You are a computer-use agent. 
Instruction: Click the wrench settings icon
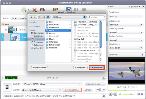(104, 78)
